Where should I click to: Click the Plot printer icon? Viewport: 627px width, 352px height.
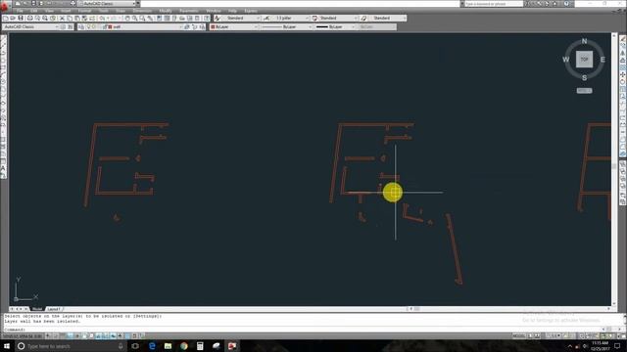click(x=30, y=18)
